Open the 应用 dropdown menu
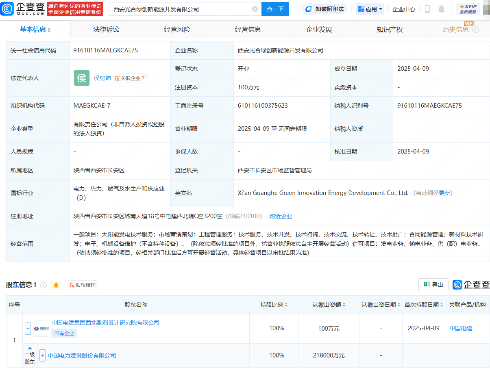This screenshot has width=490, height=368. click(x=370, y=9)
